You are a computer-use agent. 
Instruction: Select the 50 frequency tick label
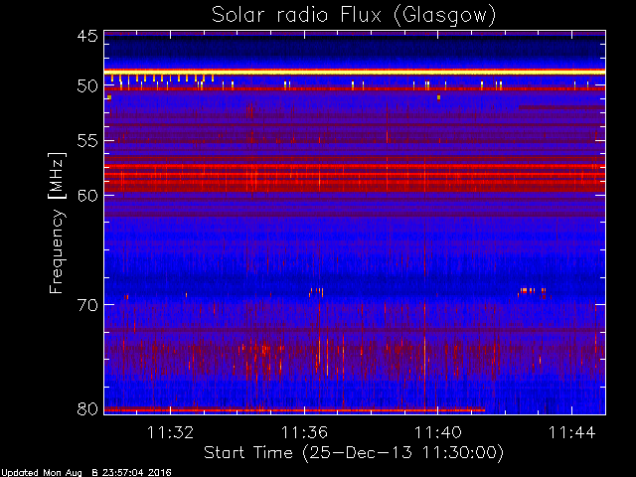pyautogui.click(x=87, y=86)
